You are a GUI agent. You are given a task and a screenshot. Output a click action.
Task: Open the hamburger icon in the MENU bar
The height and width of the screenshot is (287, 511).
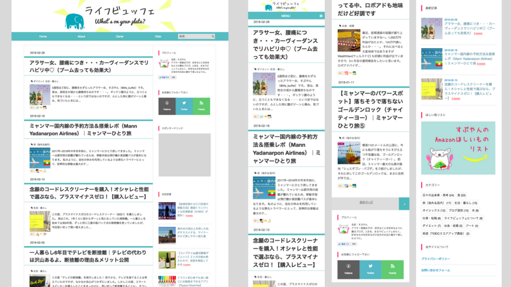(321, 15)
